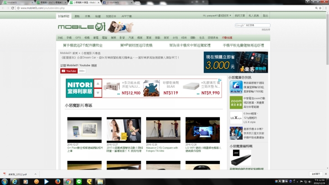Launch Internet Explorer from taskbar
The image size is (329, 185).
(x=14, y=181)
